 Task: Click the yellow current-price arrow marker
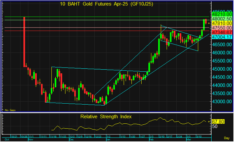[209, 23]
